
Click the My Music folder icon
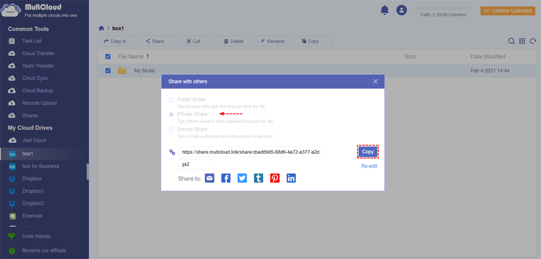(x=122, y=70)
